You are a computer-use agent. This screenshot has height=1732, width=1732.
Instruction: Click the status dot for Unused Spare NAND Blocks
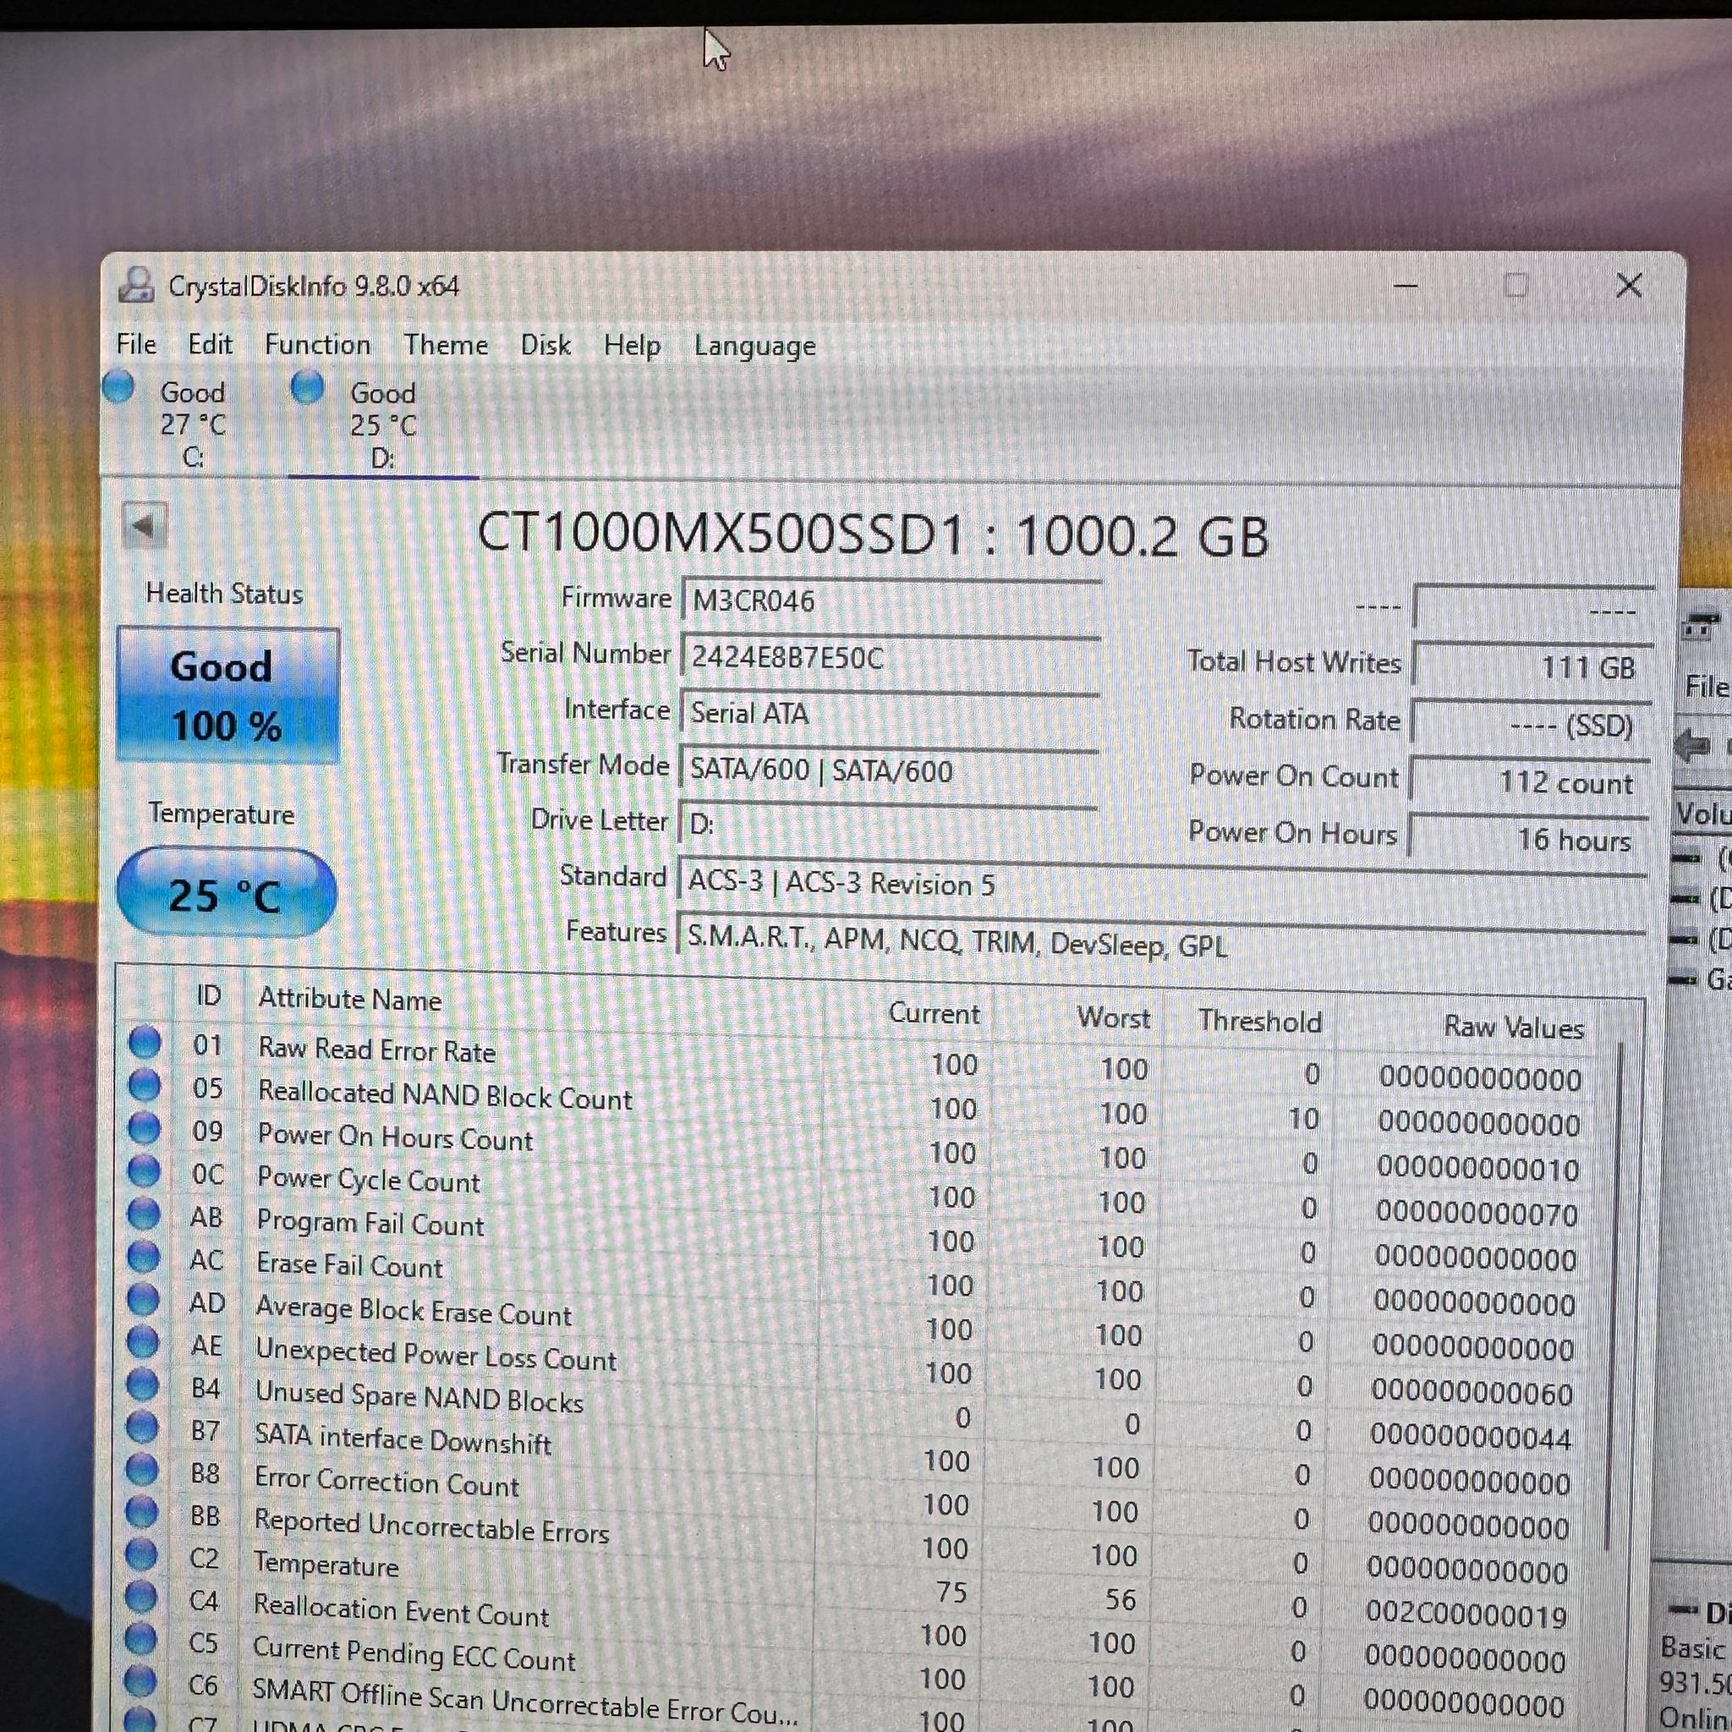click(x=143, y=1385)
